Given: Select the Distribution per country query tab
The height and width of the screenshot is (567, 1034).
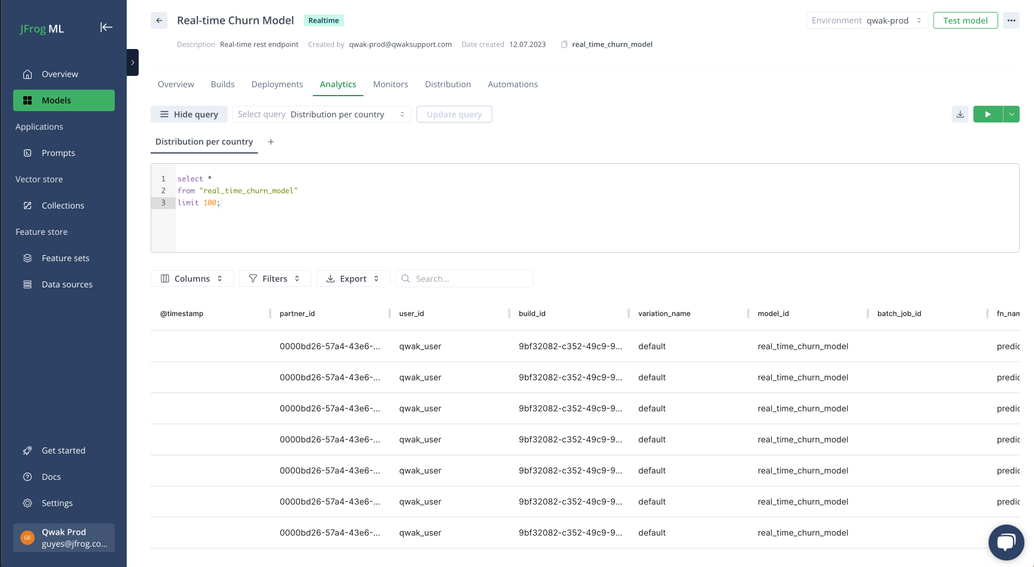Looking at the screenshot, I should 204,142.
